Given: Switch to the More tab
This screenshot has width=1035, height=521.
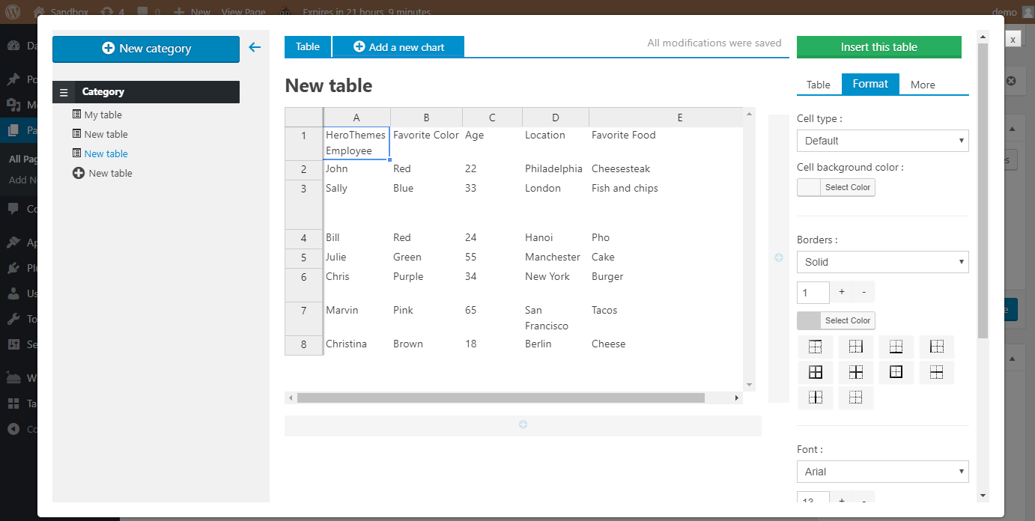Looking at the screenshot, I should coord(923,85).
